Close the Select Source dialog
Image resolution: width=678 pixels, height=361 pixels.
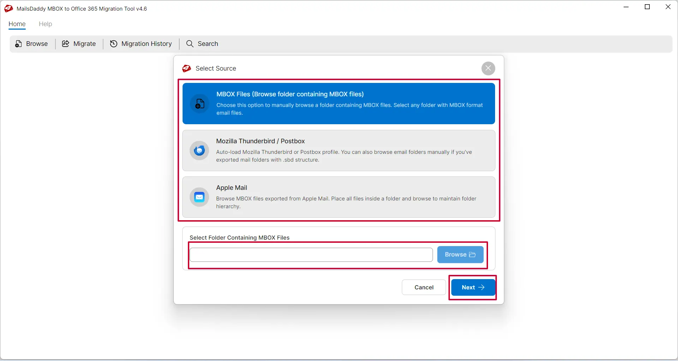click(488, 68)
